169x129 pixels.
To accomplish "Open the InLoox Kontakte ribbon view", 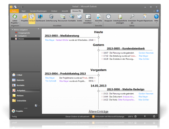I will pos(72,18).
